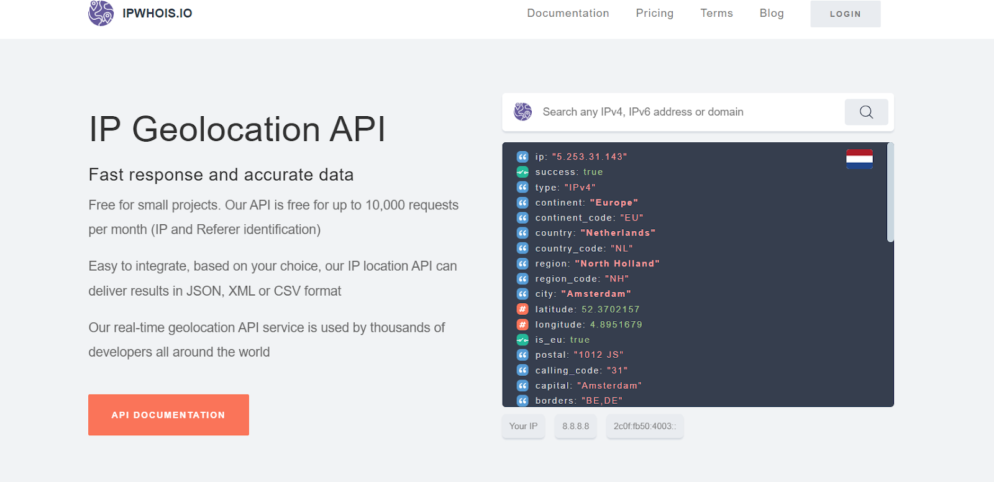Click the country_code value "NL"
This screenshot has height=482, width=994.
(622, 248)
